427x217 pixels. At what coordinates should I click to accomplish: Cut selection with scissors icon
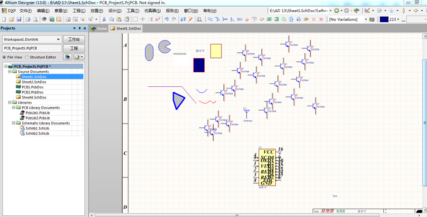[104, 19]
